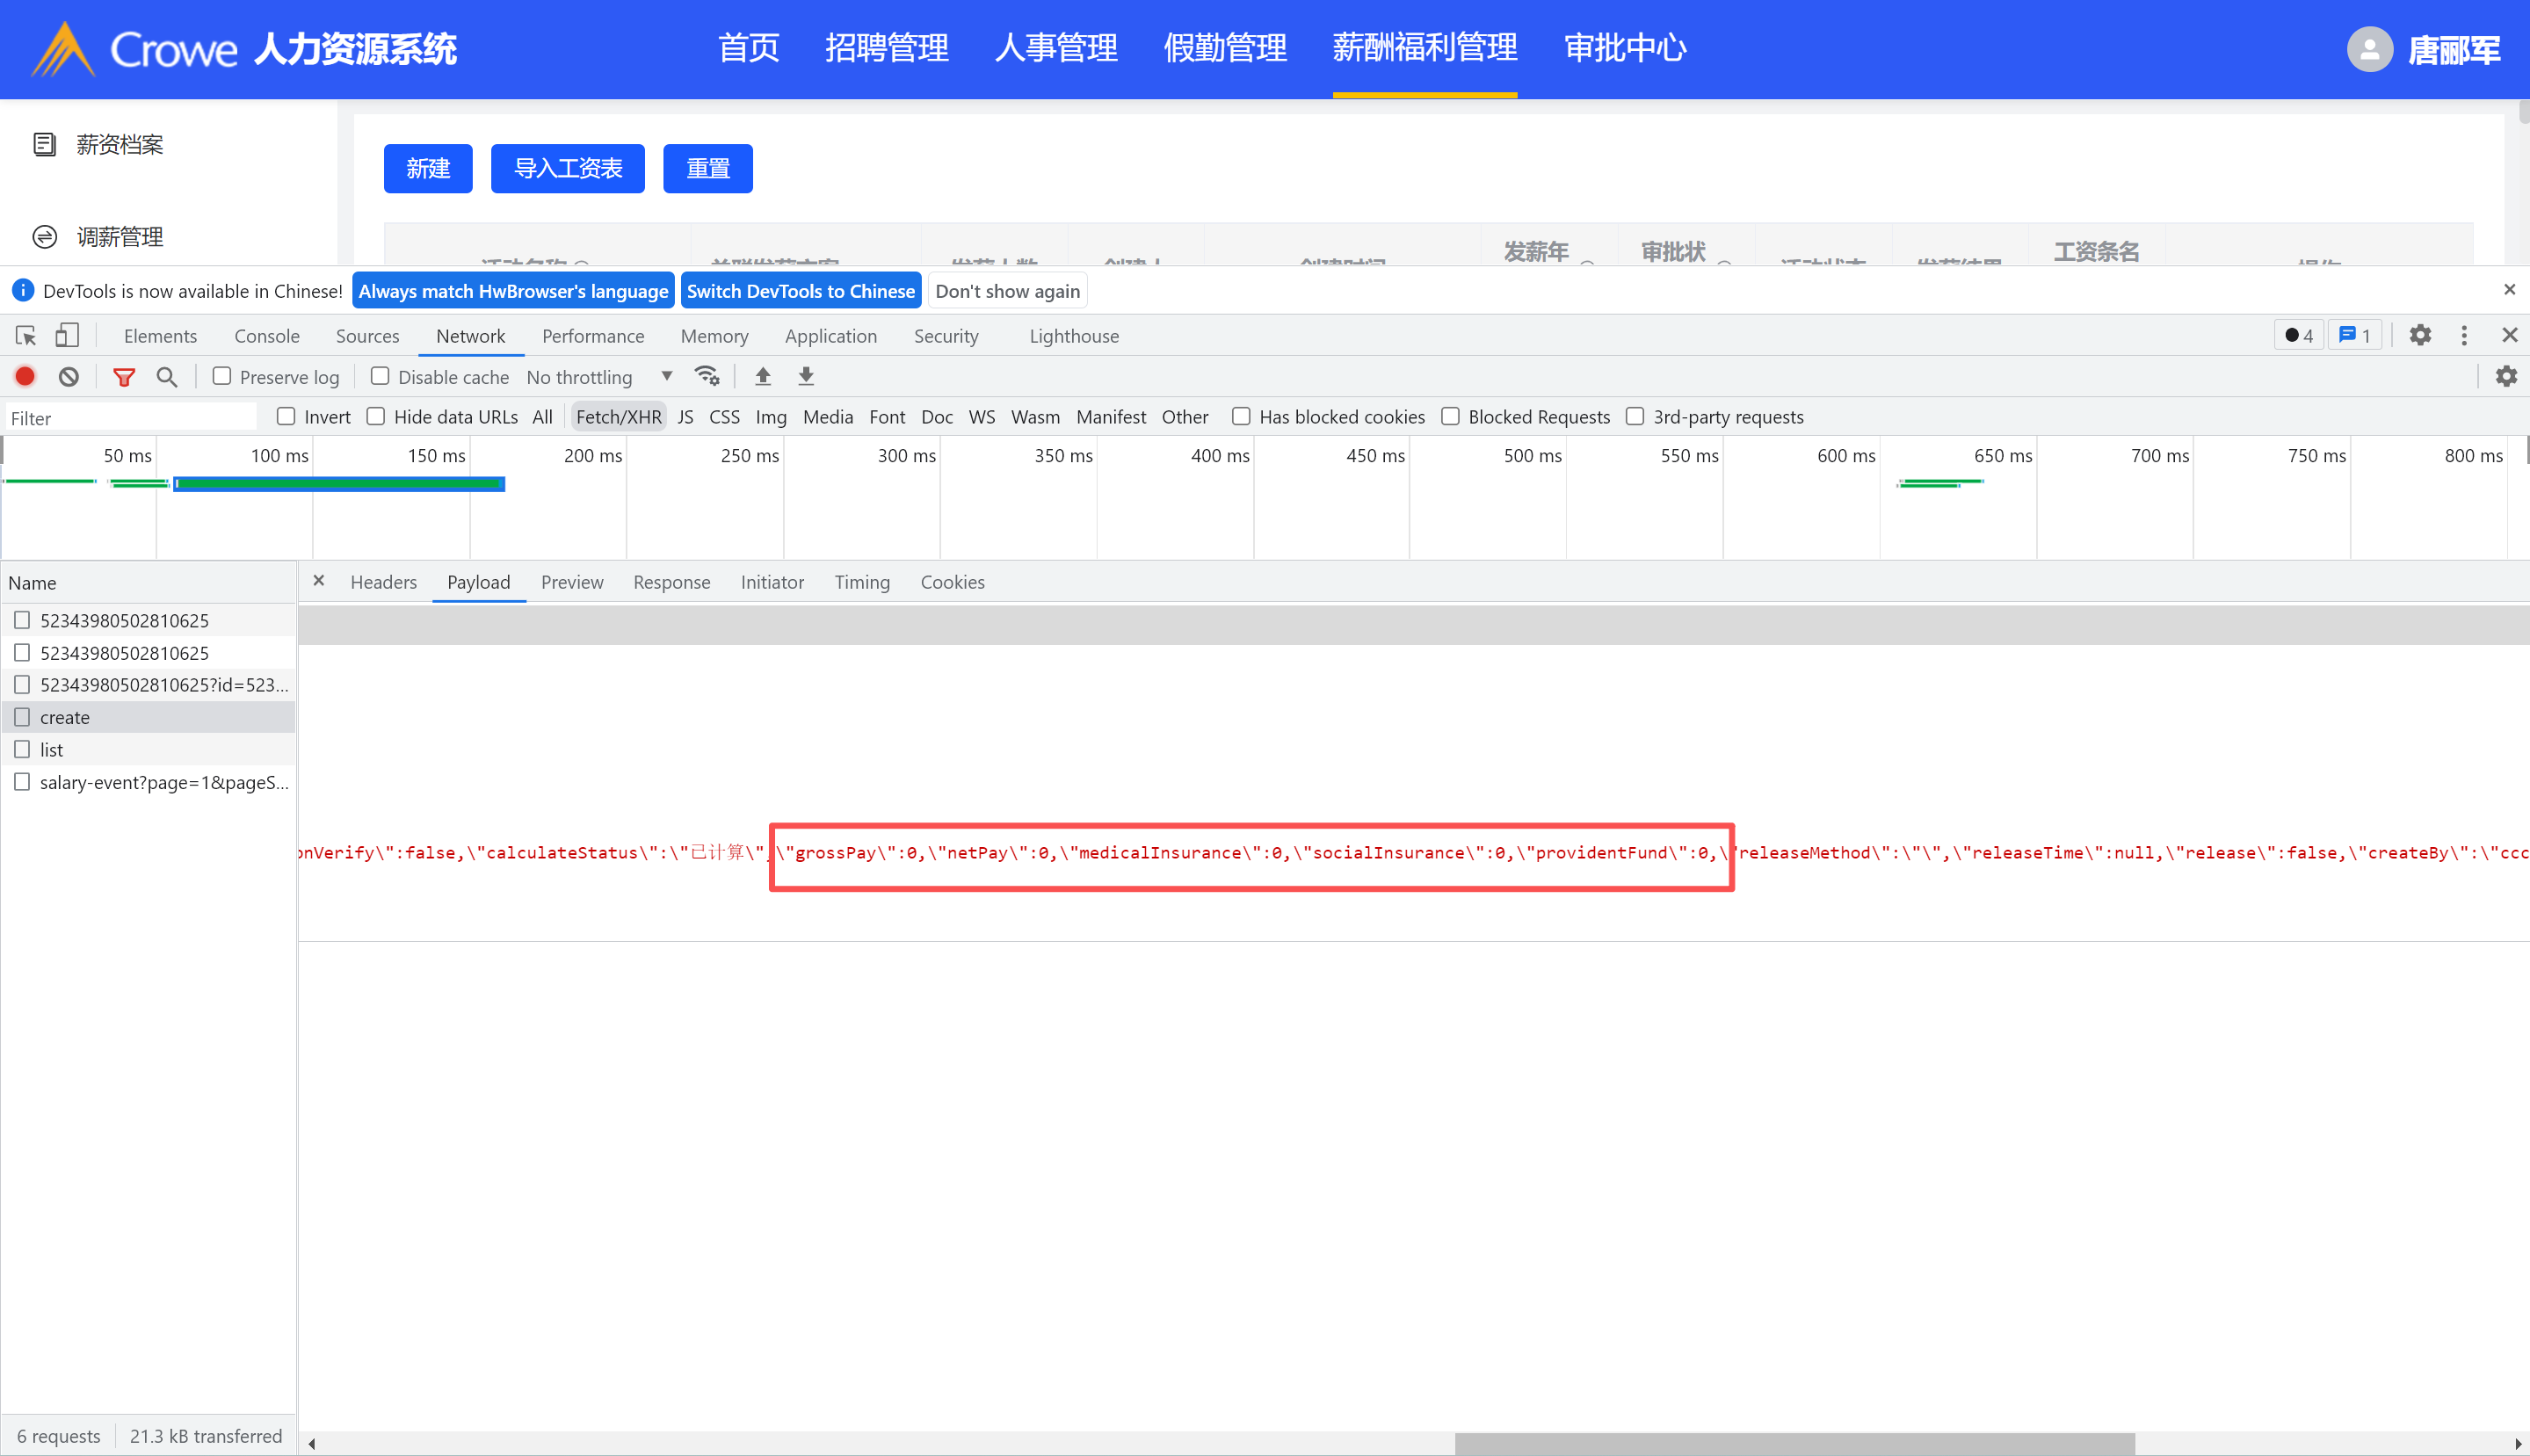Stop recording network log

tap(25, 377)
